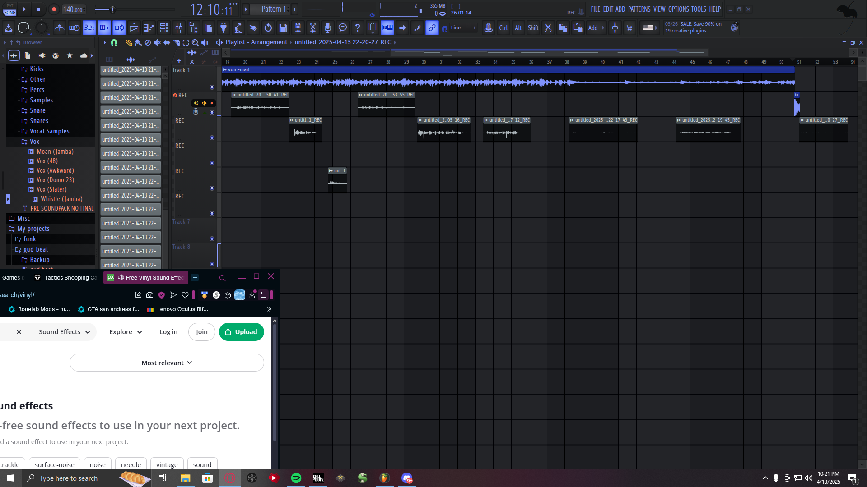The height and width of the screenshot is (487, 867).
Task: Open the PATTERNS menu
Action: 639,9
